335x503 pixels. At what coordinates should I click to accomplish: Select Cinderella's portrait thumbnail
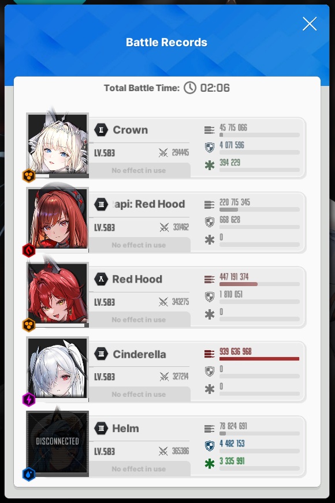[x=58, y=368]
